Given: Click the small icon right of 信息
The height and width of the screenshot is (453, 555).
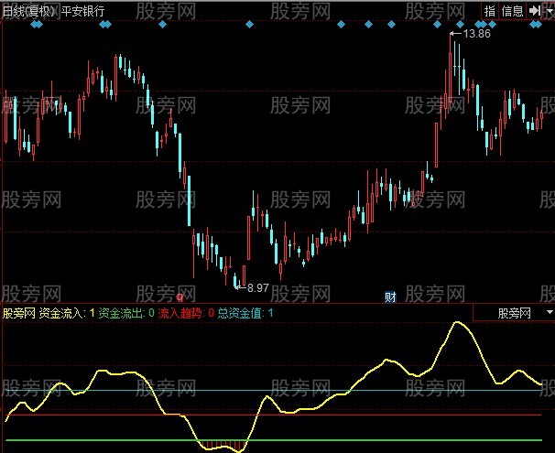Looking at the screenshot, I should (536, 11).
